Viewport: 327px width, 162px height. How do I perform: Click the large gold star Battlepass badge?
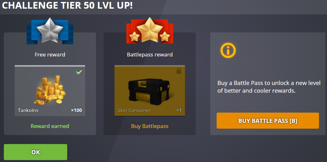(149, 30)
